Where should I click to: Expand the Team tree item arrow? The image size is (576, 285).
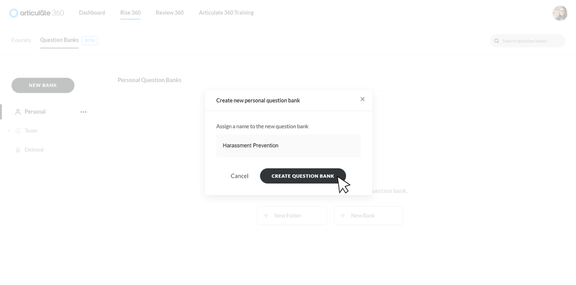9,131
